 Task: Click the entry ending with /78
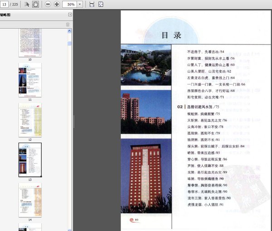coord(205,127)
